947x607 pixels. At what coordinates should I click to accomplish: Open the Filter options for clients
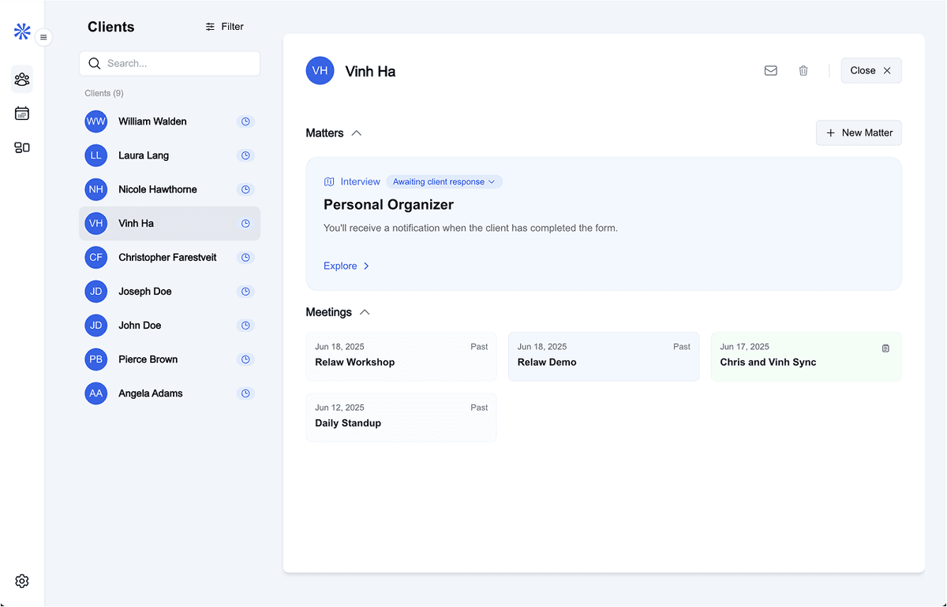pos(224,27)
